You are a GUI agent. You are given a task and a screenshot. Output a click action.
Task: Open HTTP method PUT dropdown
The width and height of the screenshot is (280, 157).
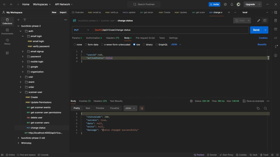point(81,30)
